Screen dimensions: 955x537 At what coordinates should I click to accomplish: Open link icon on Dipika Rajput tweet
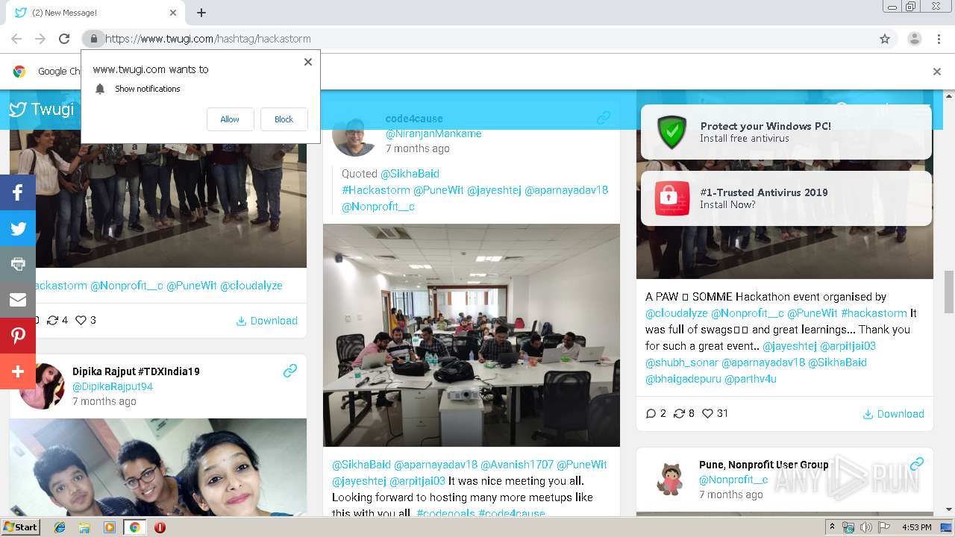pyautogui.click(x=290, y=371)
